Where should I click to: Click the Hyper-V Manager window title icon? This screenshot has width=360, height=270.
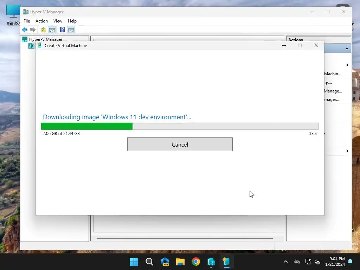coord(25,12)
